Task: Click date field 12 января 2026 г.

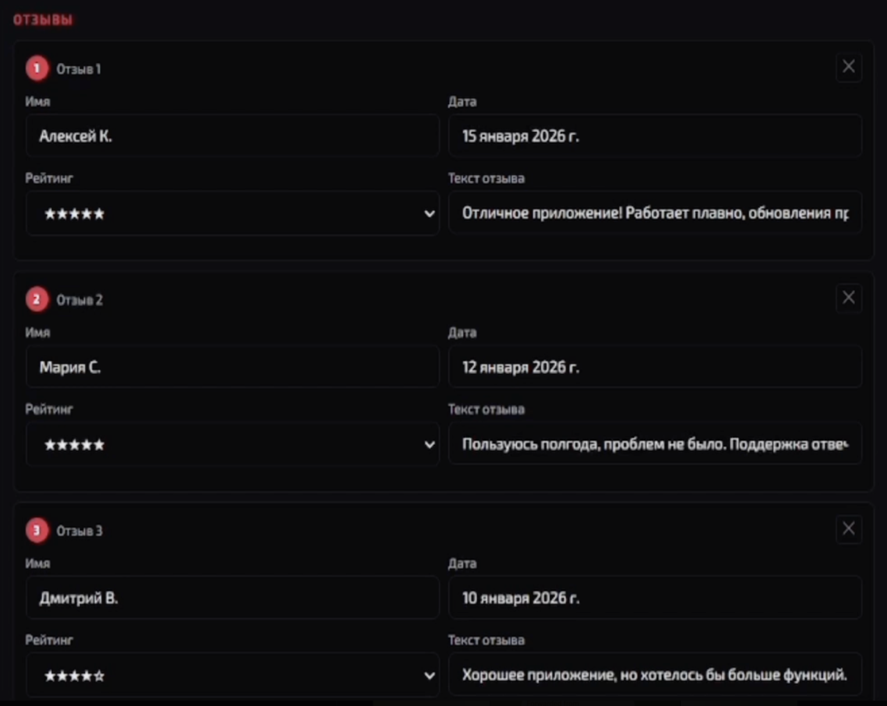Action: pos(655,367)
